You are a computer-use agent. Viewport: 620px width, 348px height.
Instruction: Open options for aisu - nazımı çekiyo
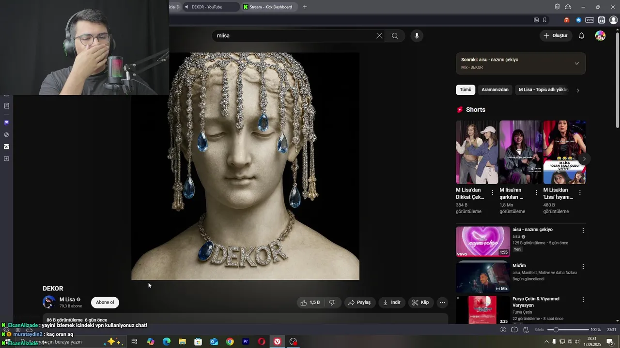click(583, 231)
